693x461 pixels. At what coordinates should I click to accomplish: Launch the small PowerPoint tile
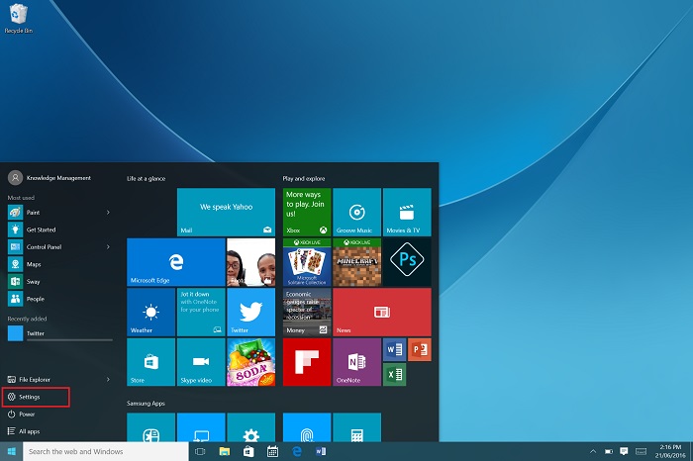click(x=420, y=350)
